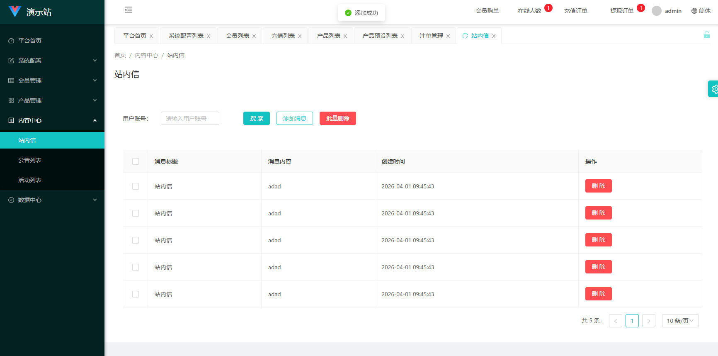This screenshot has height=356, width=718.
Task: Click the refresh icon on 站内信 tab
Action: click(465, 36)
